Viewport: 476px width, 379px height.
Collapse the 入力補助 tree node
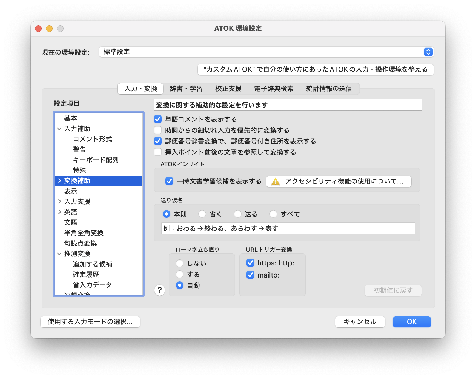click(59, 129)
